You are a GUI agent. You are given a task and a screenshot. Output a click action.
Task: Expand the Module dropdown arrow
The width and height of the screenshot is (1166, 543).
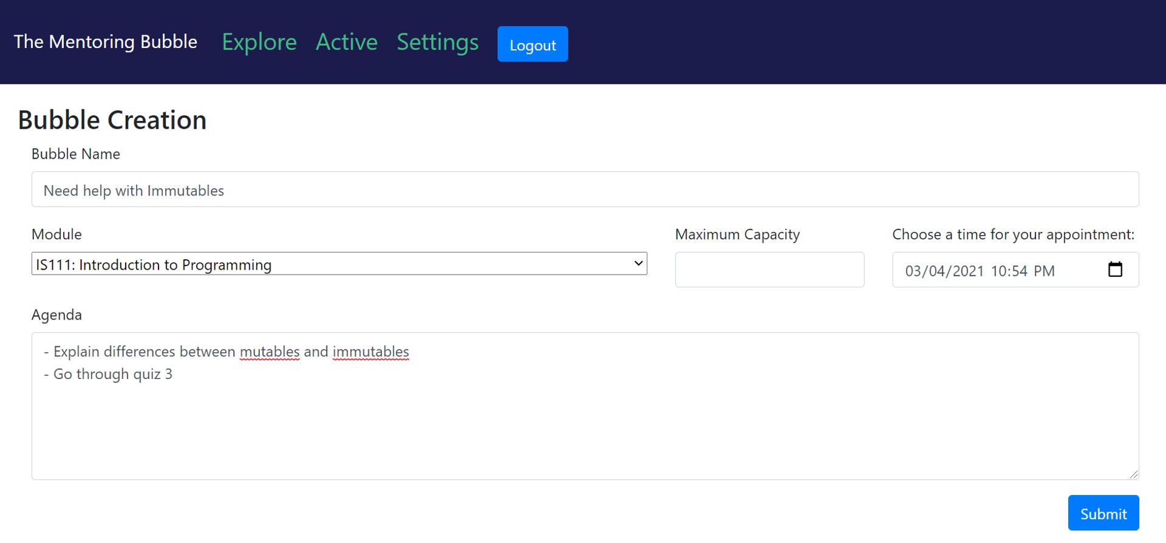point(638,264)
